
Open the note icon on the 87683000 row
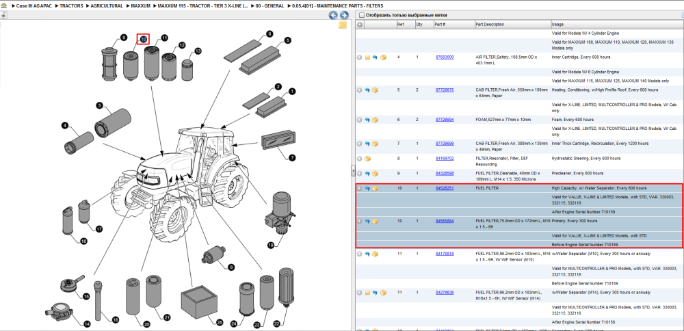pos(368,57)
